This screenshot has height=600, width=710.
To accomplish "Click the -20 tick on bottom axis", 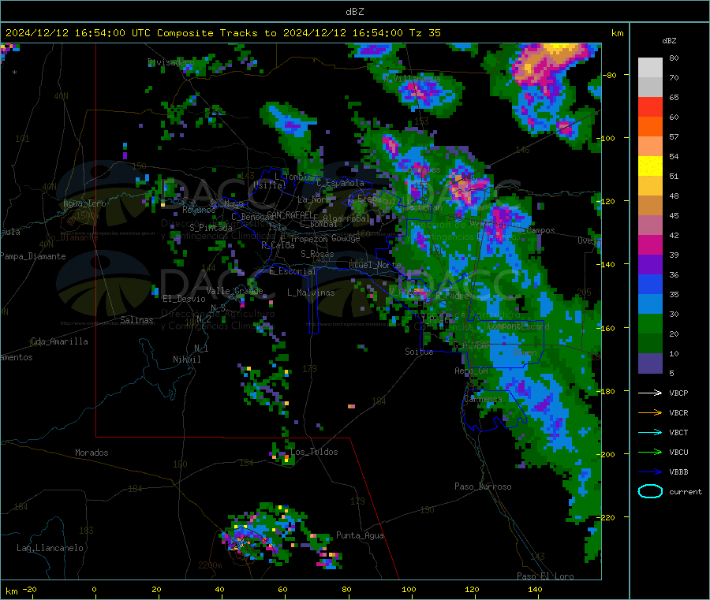I will click(x=30, y=589).
